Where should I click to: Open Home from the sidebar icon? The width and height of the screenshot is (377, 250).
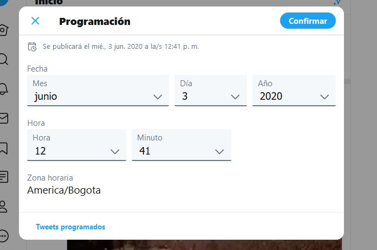pos(3,30)
